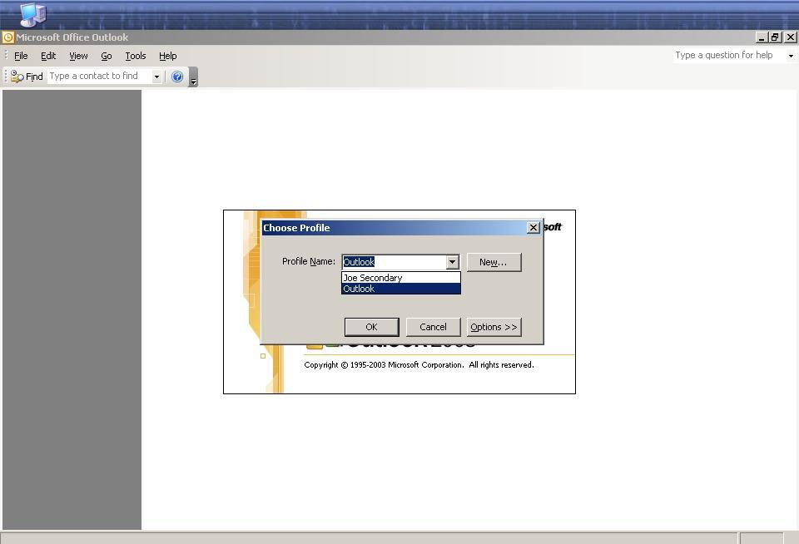Close the Microsoft Office Outlook window
The width and height of the screenshot is (799, 544).
790,37
